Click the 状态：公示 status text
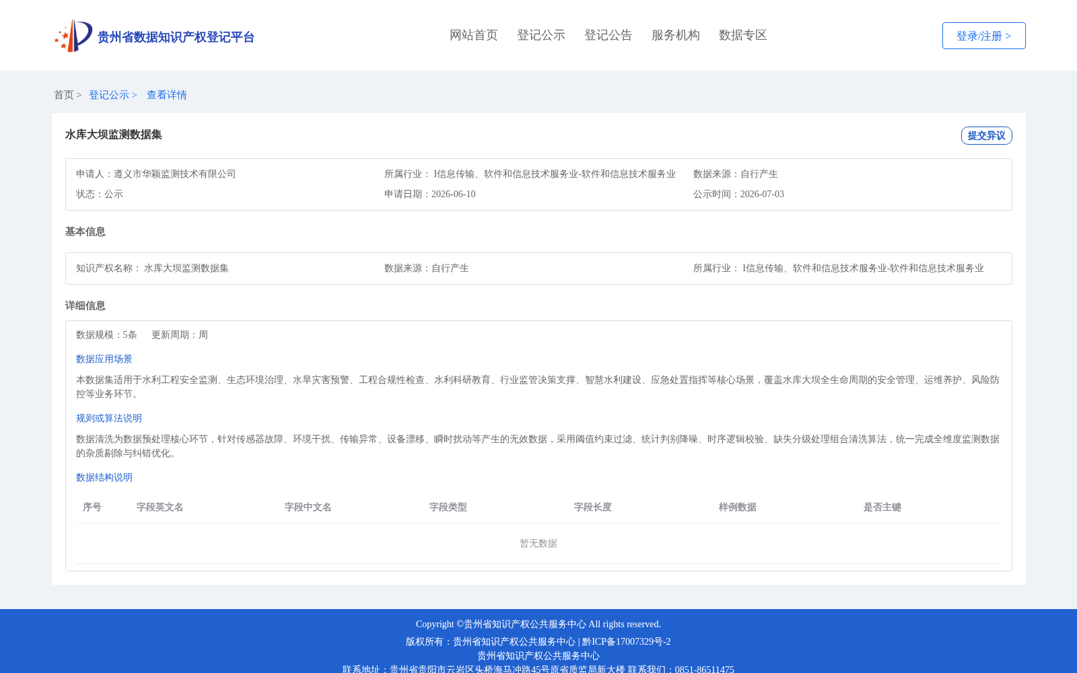This screenshot has height=673, width=1077. 100,194
